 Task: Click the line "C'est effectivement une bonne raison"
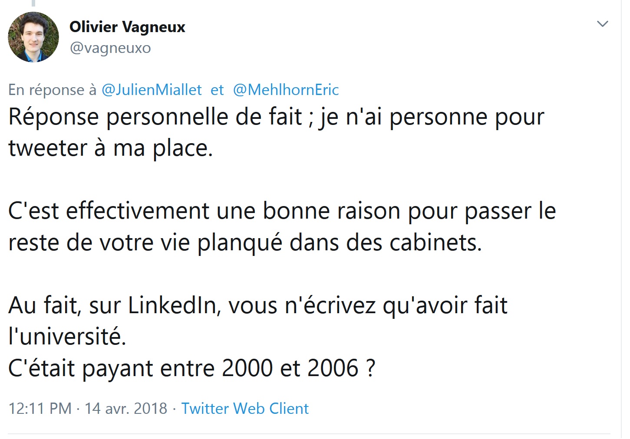point(282,211)
